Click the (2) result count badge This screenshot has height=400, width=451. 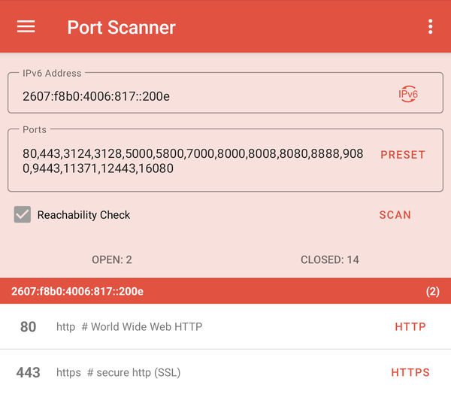coord(432,291)
